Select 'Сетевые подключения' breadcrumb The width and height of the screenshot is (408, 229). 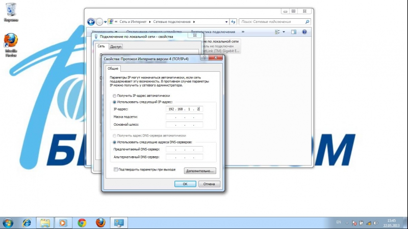tap(172, 22)
